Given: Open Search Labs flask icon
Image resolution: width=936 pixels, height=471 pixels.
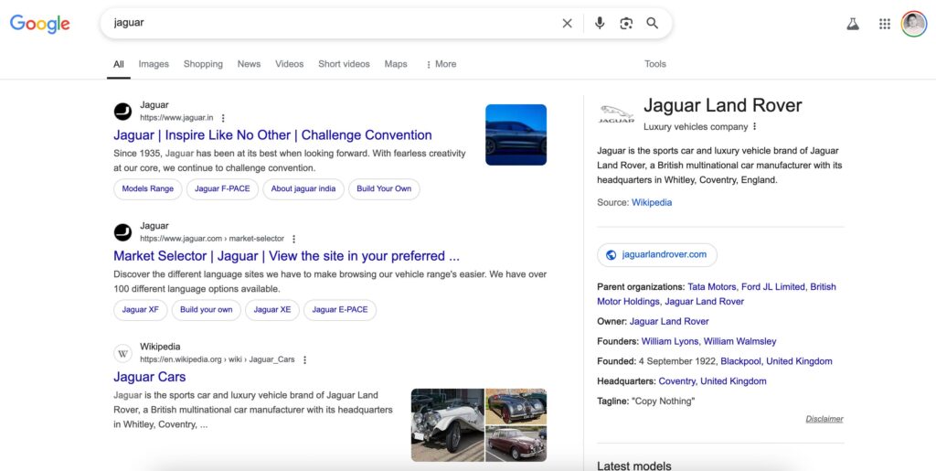Looking at the screenshot, I should [853, 24].
